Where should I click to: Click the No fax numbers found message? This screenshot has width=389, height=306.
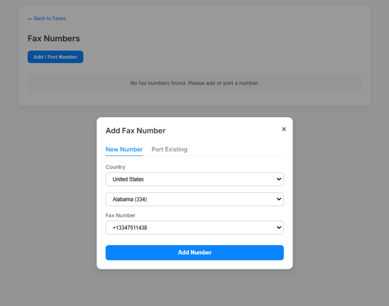pyautogui.click(x=194, y=83)
